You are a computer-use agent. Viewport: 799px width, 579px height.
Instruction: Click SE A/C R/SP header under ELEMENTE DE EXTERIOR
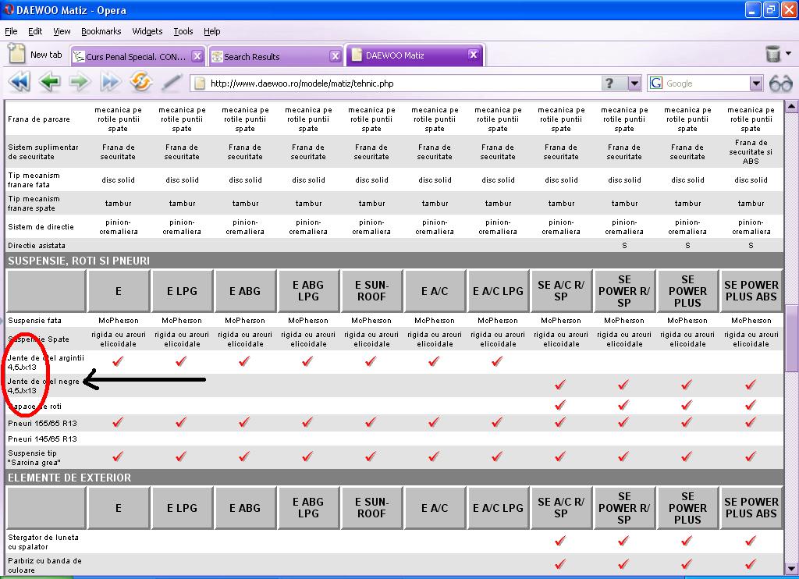point(561,508)
